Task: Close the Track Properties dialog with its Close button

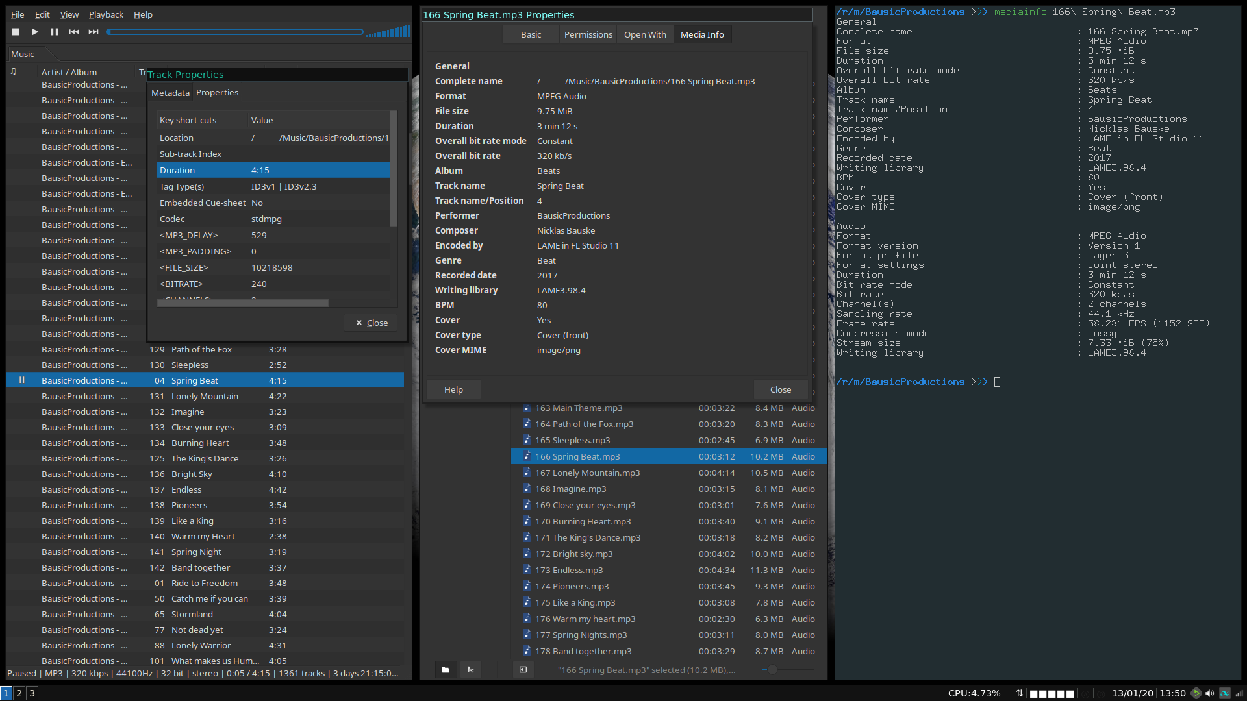Action: [x=370, y=323]
